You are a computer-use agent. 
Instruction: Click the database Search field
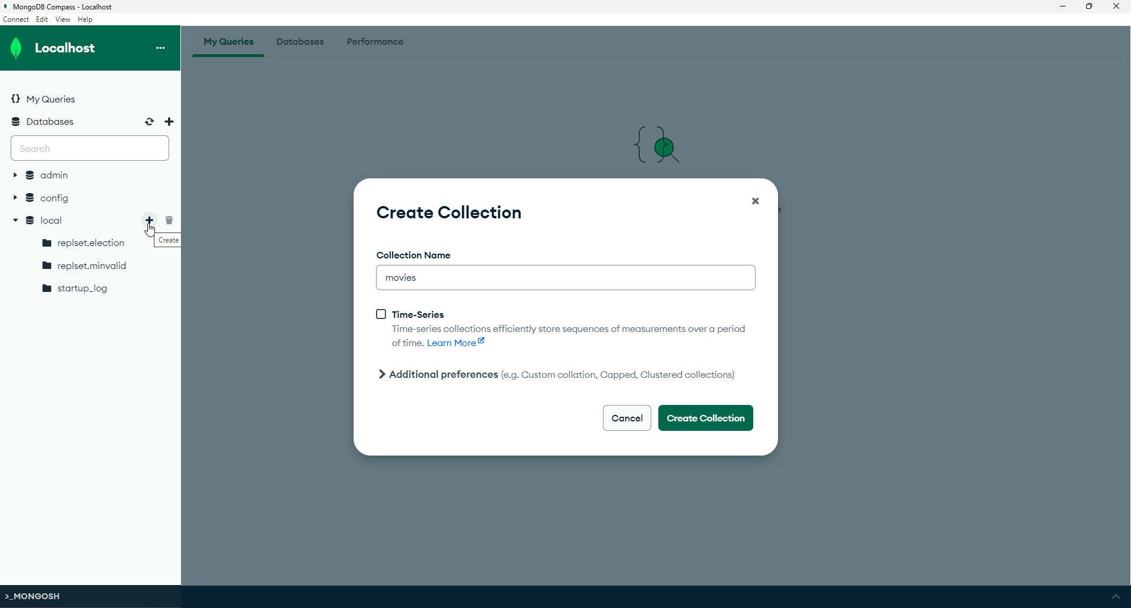[x=90, y=148]
